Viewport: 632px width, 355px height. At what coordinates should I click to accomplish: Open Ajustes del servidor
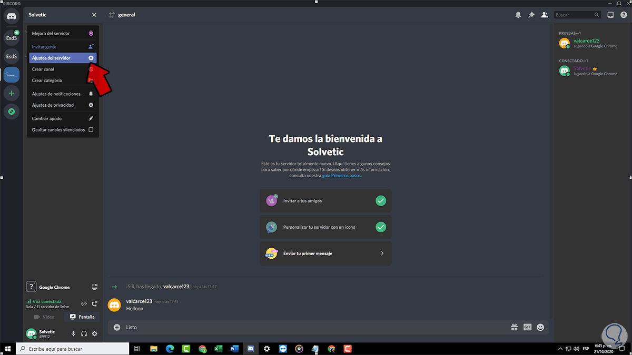coord(63,58)
